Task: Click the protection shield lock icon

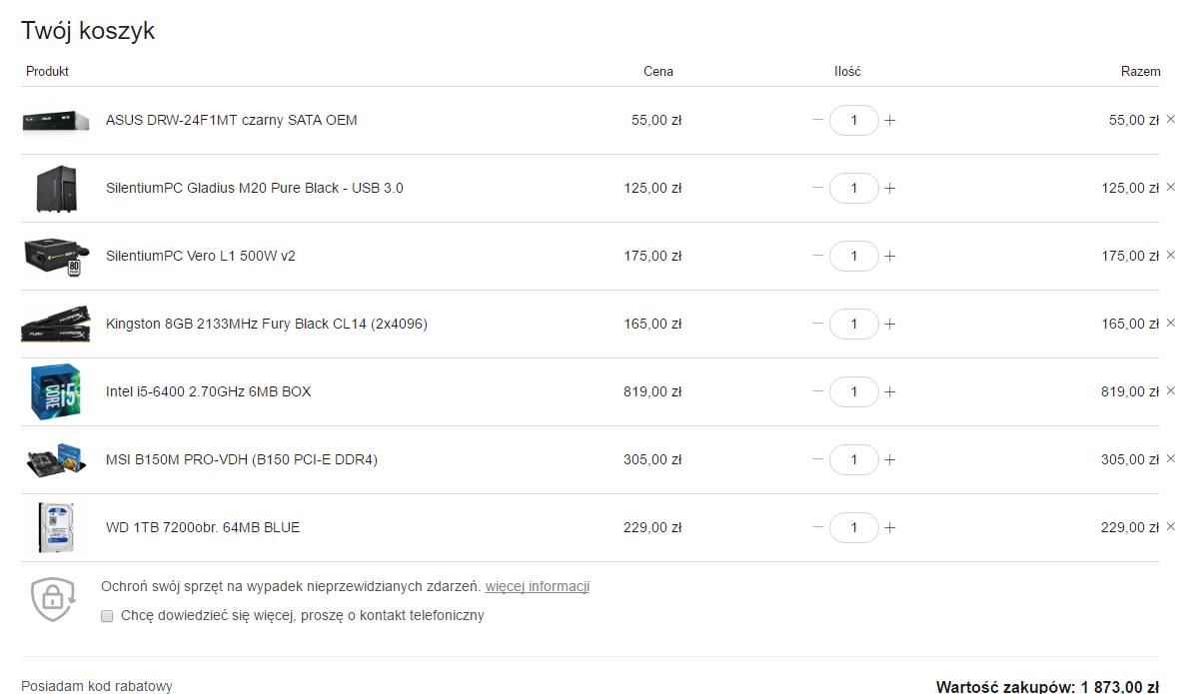Action: [x=53, y=599]
